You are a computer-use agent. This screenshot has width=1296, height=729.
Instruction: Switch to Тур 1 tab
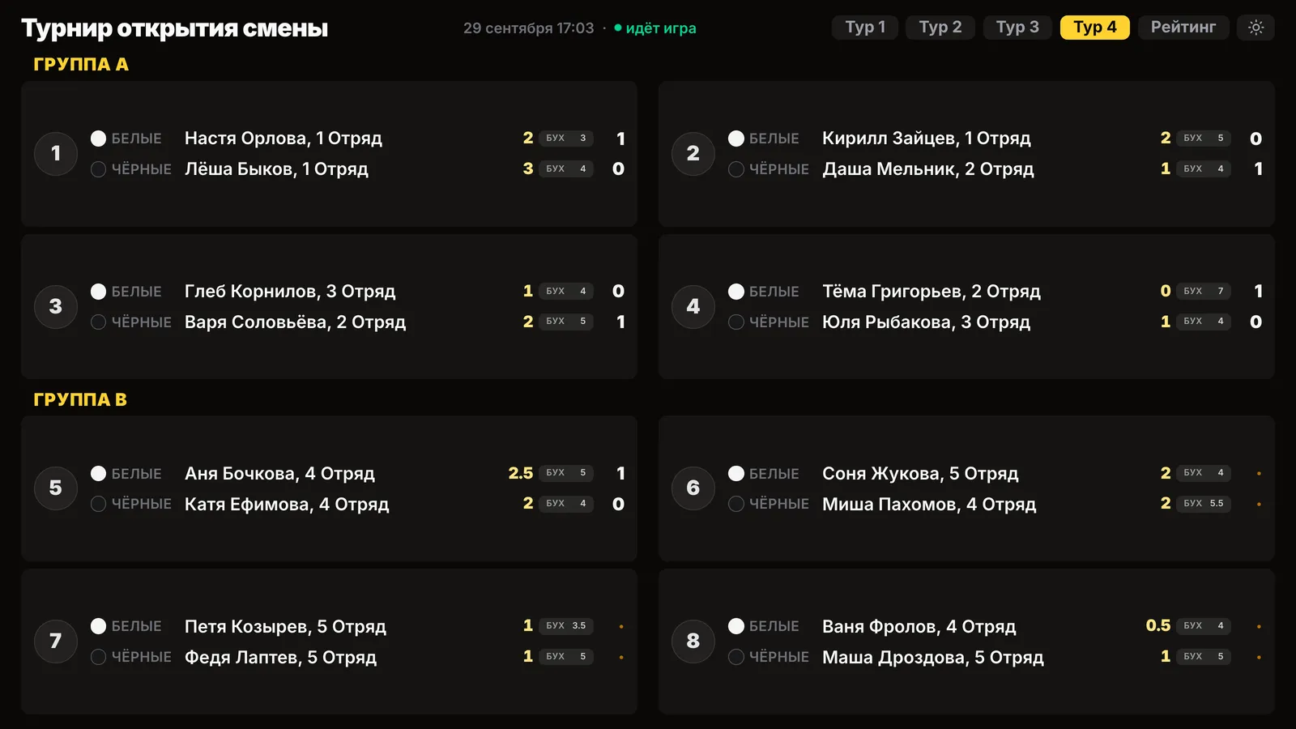[x=865, y=28]
